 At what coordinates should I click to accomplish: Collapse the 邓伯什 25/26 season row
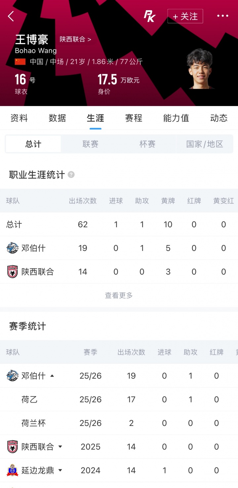click(52, 376)
